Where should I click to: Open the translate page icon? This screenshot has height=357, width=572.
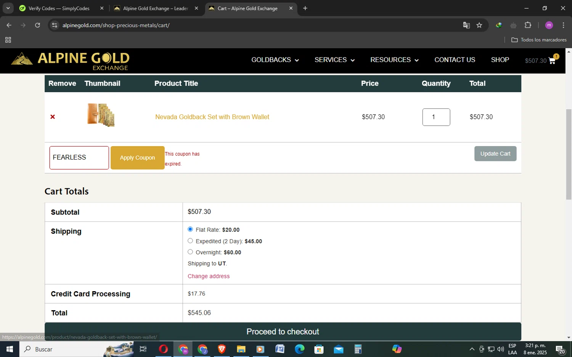click(466, 25)
